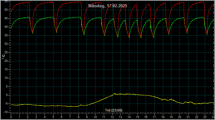This screenshot has height=120, width=215.
Task: Click the 0 value on temperature axis
Action: [x=7, y=95]
